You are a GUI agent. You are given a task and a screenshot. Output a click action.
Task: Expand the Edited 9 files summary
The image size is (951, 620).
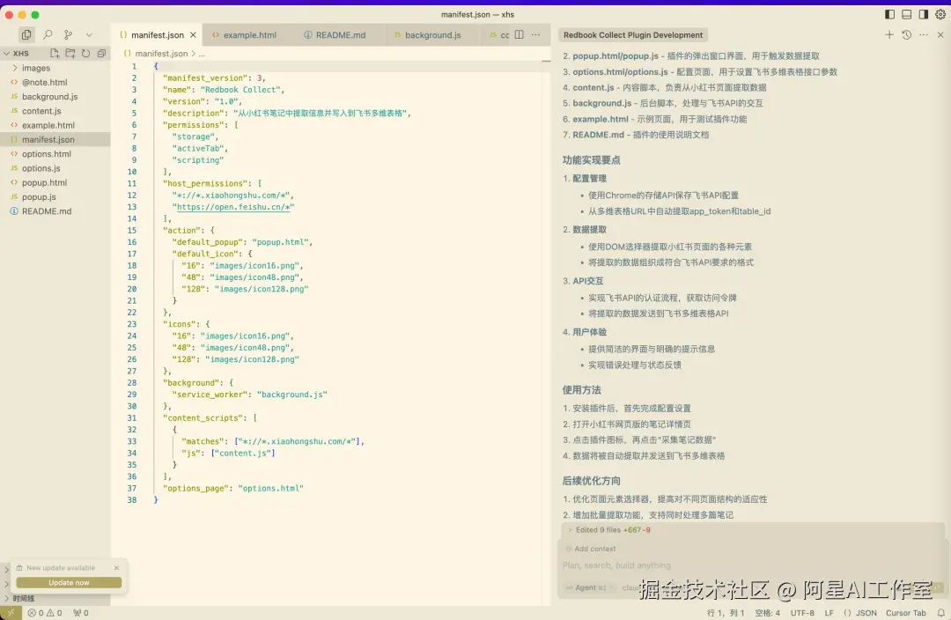(608, 529)
